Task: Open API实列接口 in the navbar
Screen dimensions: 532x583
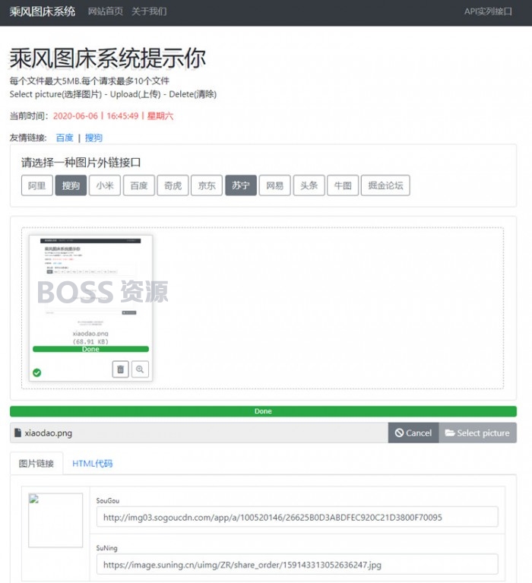Action: pyautogui.click(x=488, y=11)
